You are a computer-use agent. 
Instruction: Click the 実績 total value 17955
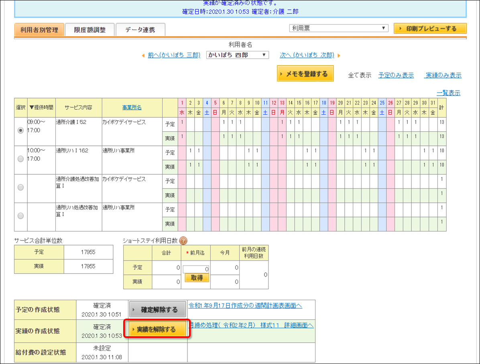[88, 266]
